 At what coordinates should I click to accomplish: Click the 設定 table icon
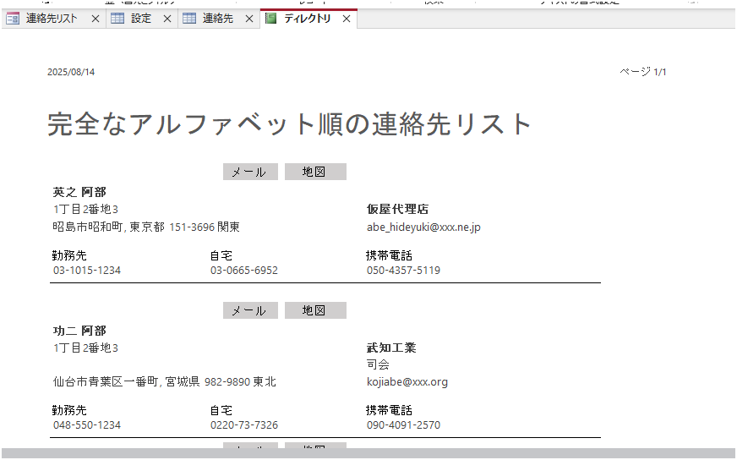point(117,19)
